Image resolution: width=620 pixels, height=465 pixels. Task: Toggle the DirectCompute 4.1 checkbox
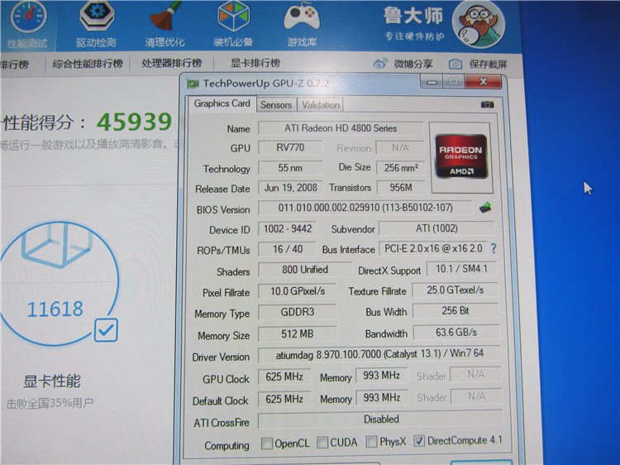(x=419, y=440)
